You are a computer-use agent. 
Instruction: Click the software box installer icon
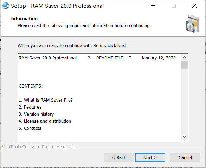(x=193, y=24)
